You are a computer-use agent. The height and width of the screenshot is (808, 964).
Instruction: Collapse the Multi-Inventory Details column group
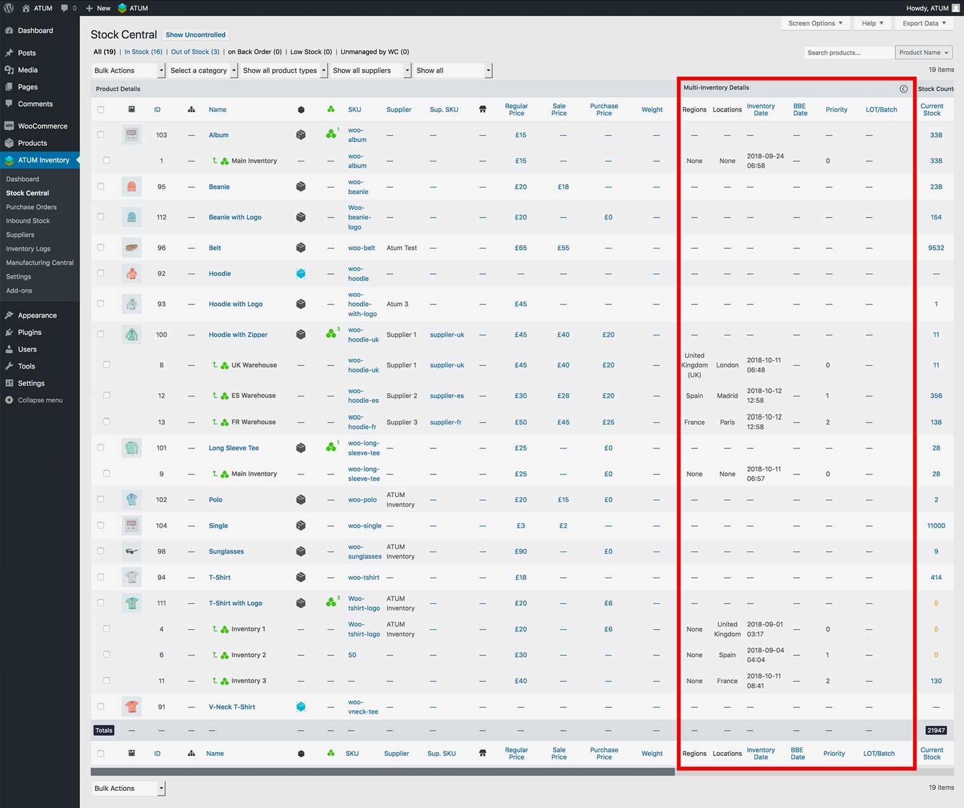click(x=903, y=89)
